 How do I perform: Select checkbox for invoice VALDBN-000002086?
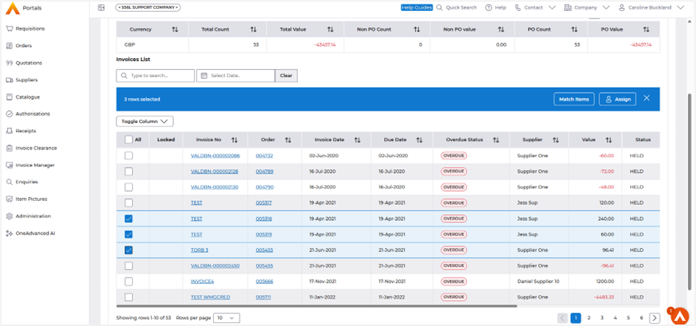click(x=129, y=156)
